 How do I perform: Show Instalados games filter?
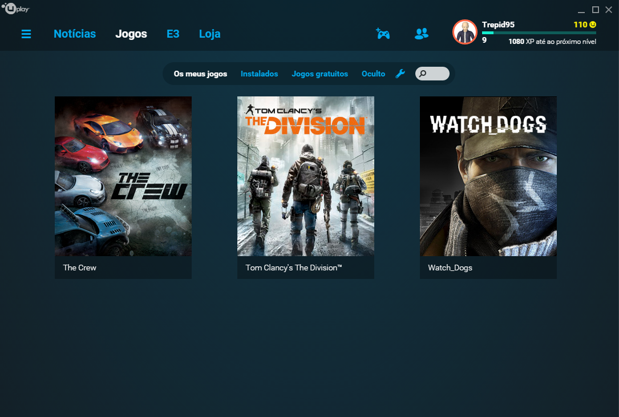click(260, 74)
